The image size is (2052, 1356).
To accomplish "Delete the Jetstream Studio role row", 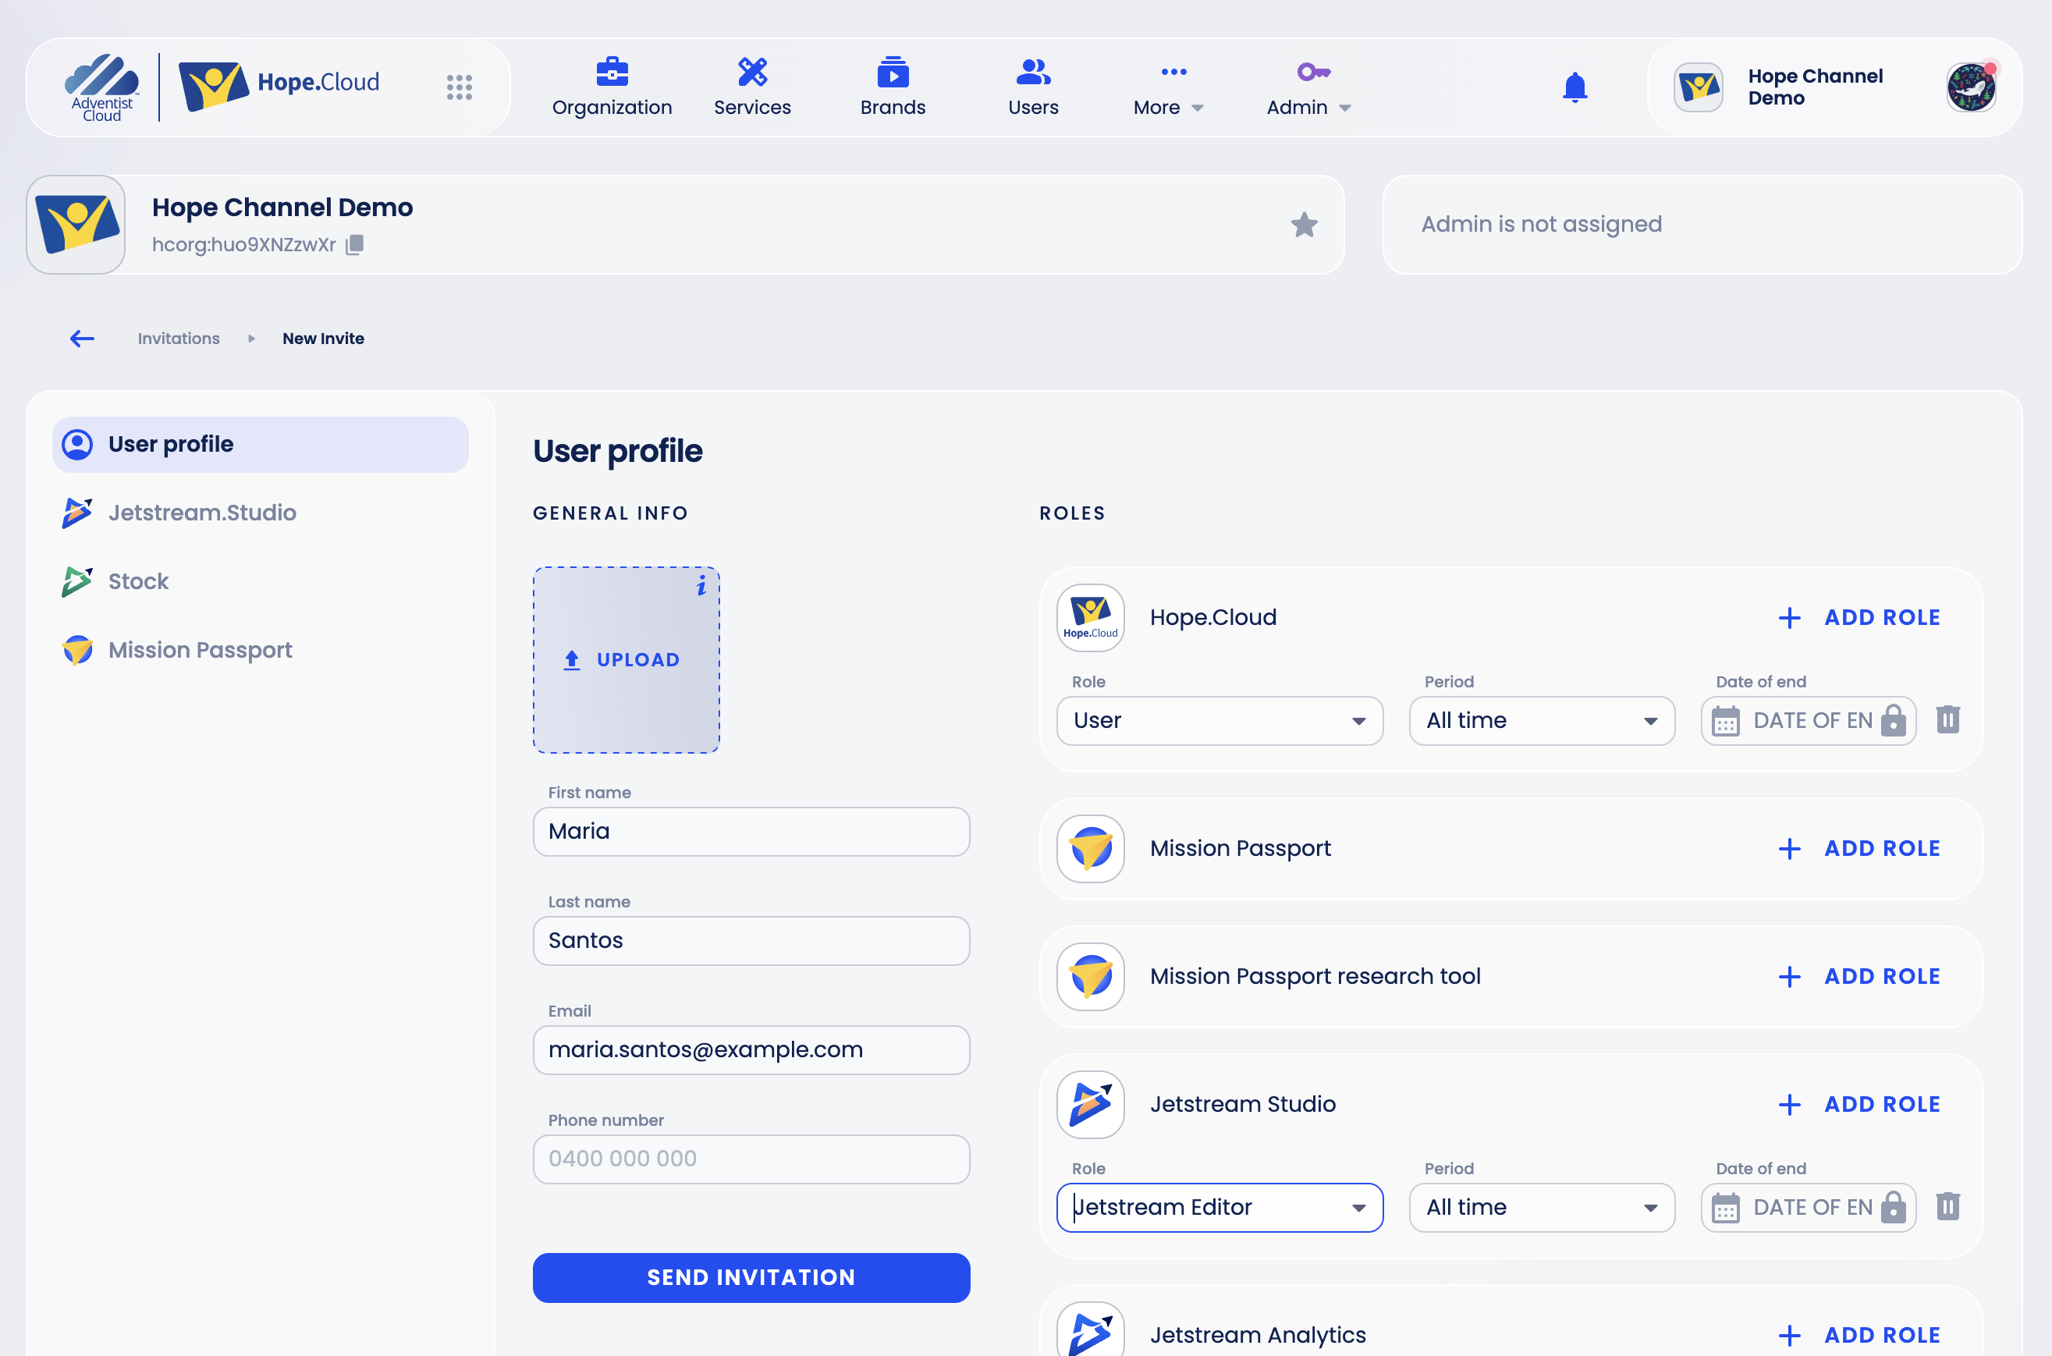I will pos(1947,1206).
